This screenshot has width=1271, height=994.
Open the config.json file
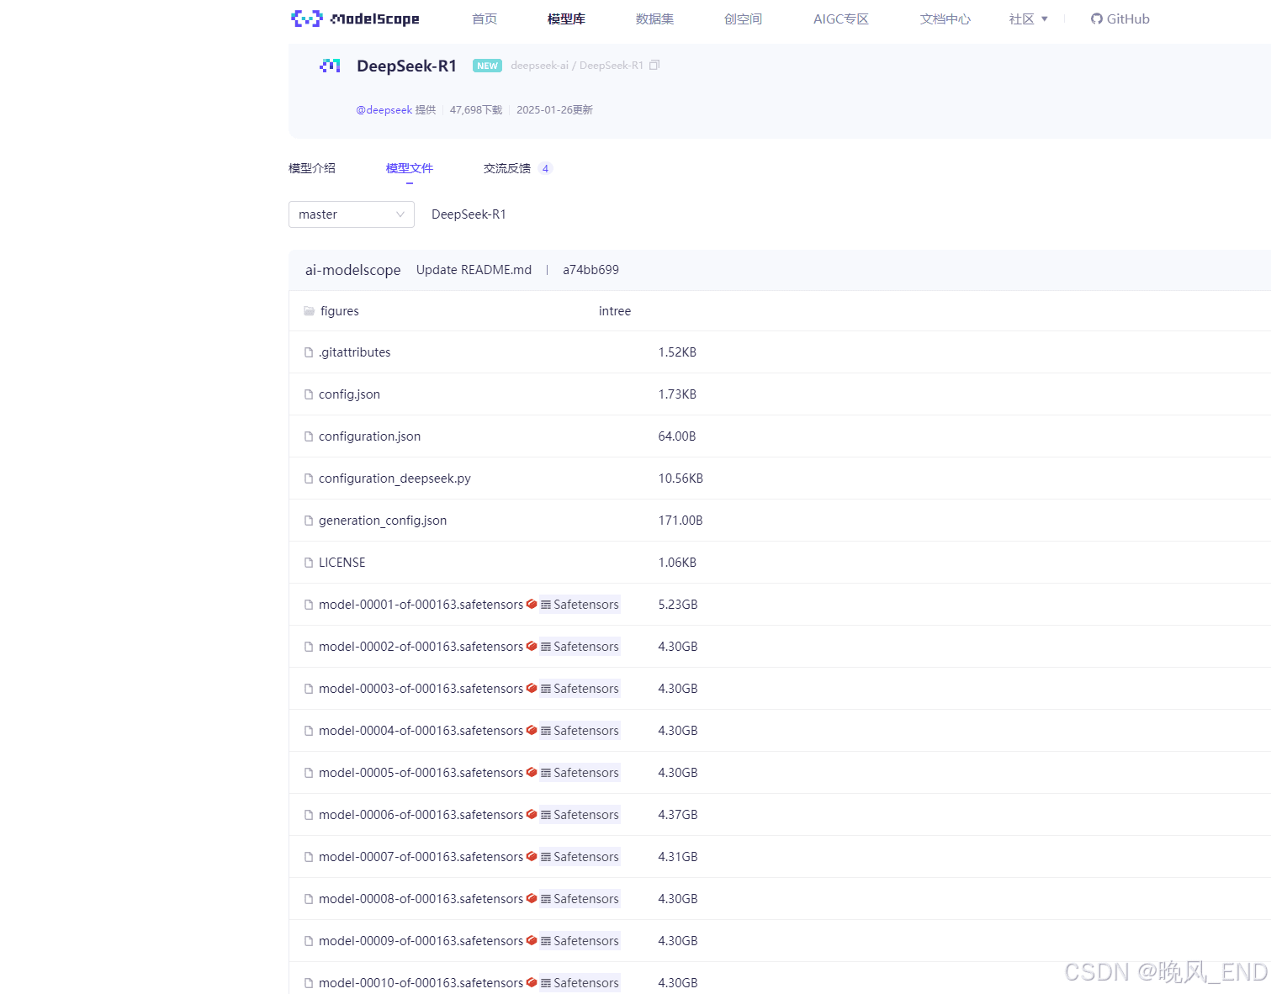click(349, 394)
